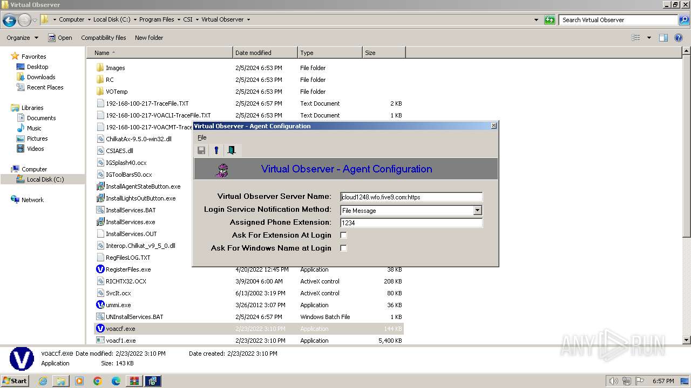
Task: Click the save floppy disk toolbar icon
Action: (201, 150)
